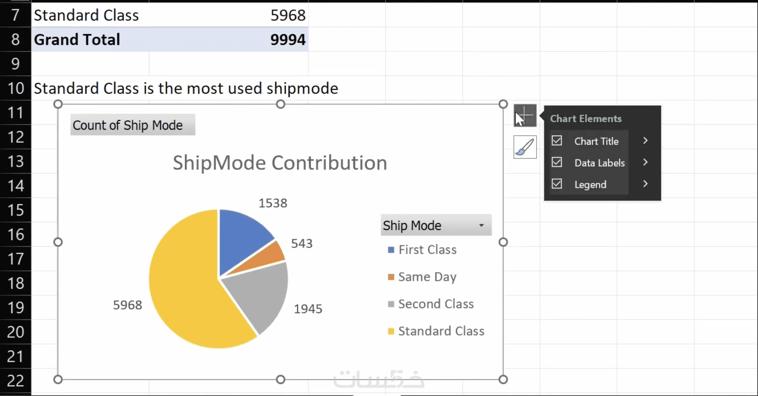Screen dimensions: 758x396
Task: Click the gray Second Class legend marker
Action: point(391,304)
